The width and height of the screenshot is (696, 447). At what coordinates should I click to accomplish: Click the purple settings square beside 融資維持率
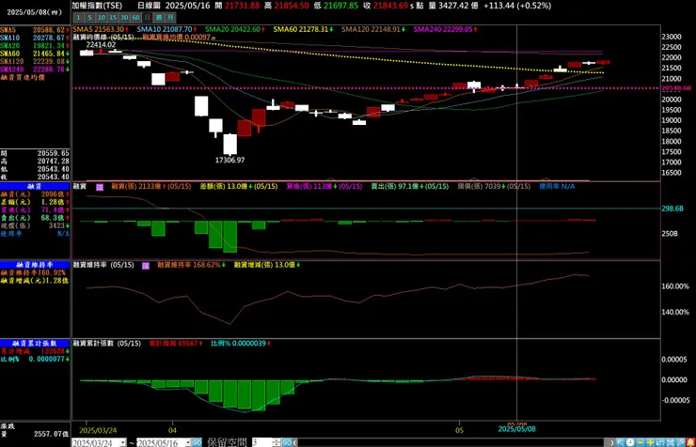pyautogui.click(x=146, y=266)
